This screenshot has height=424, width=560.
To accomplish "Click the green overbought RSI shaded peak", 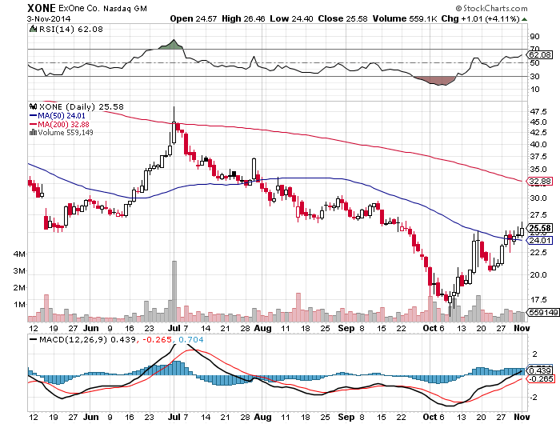I will click(172, 44).
